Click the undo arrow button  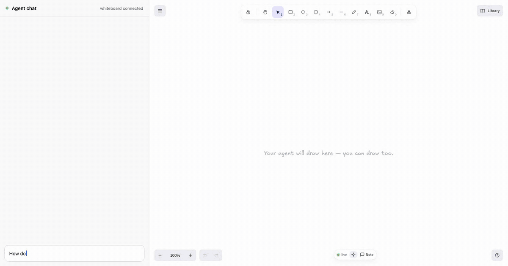[205, 255]
